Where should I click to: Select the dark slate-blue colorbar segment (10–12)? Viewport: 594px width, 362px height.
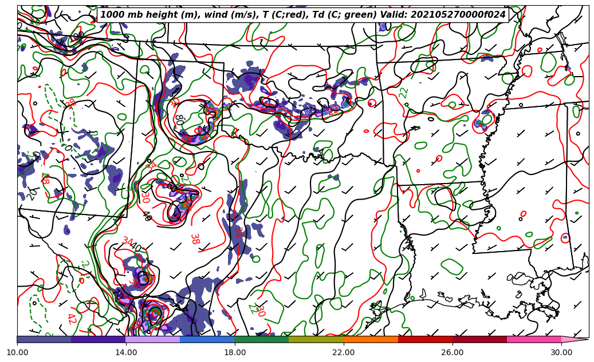44,339
